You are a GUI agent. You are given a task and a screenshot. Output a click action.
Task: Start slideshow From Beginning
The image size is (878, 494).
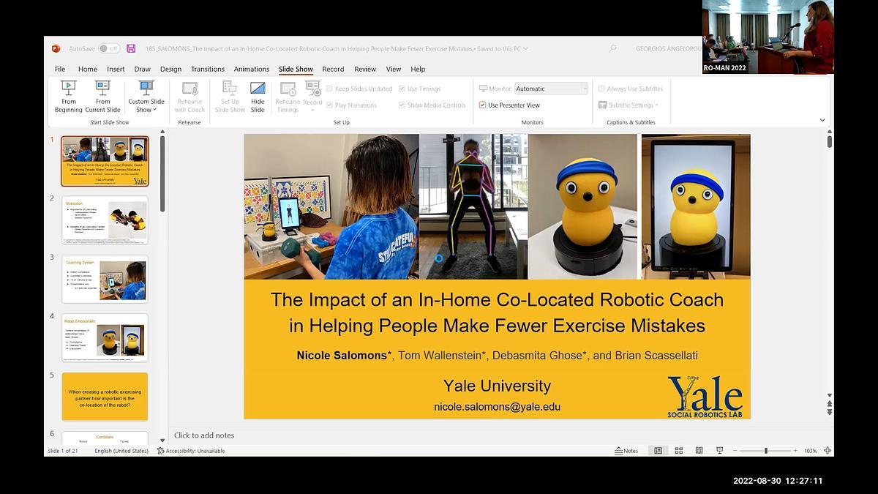click(x=68, y=97)
